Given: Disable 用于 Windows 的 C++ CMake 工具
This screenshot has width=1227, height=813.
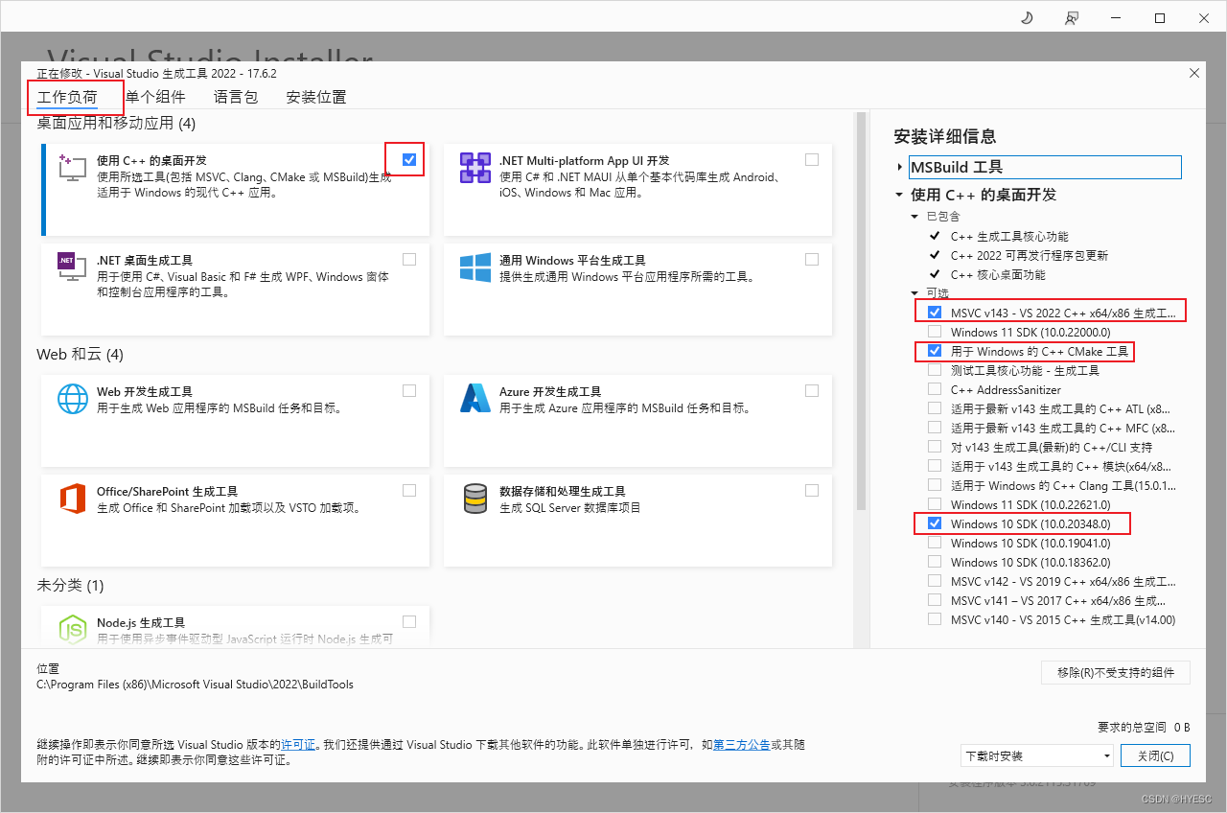Looking at the screenshot, I should pyautogui.click(x=934, y=350).
